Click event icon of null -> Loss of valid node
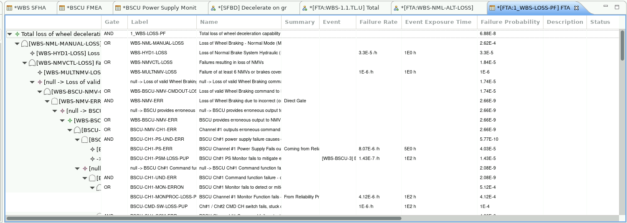Screen dimensions: 627x223 [40, 82]
